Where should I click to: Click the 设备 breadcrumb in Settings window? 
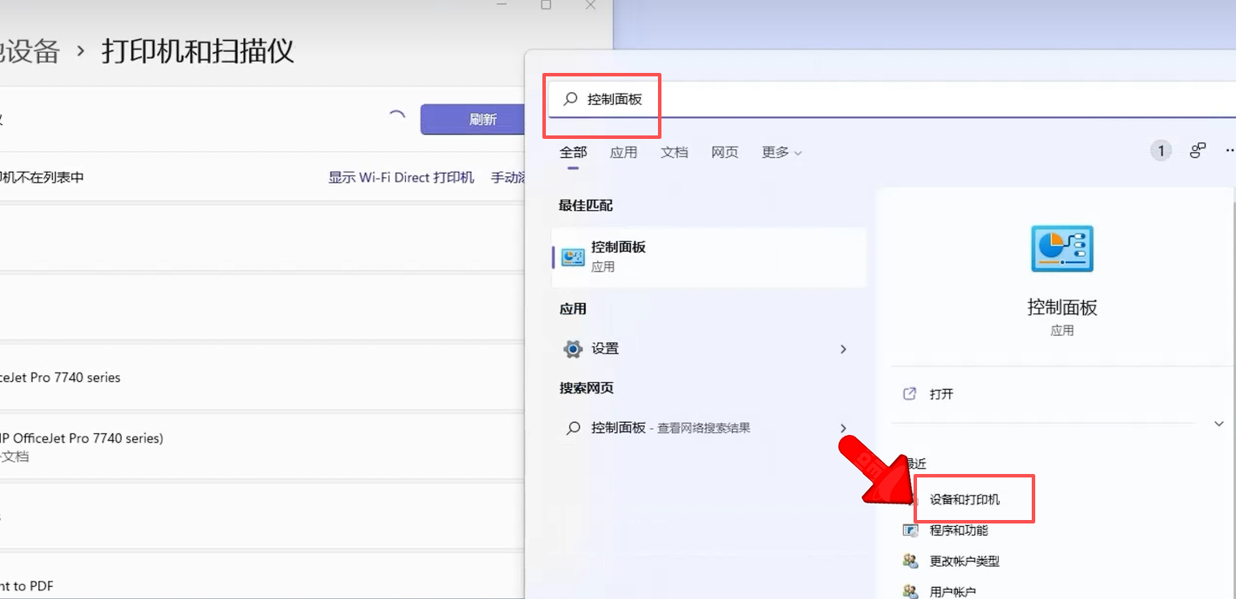(30, 51)
